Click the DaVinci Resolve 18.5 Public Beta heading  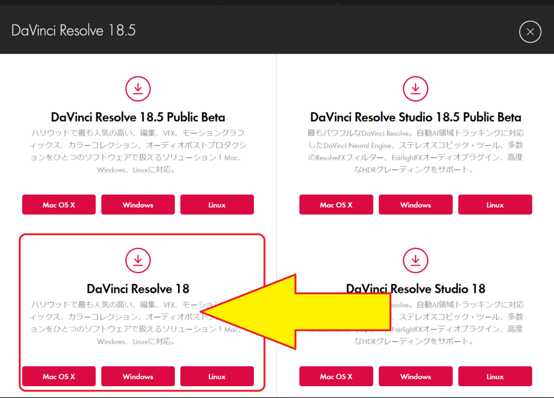tap(138, 117)
